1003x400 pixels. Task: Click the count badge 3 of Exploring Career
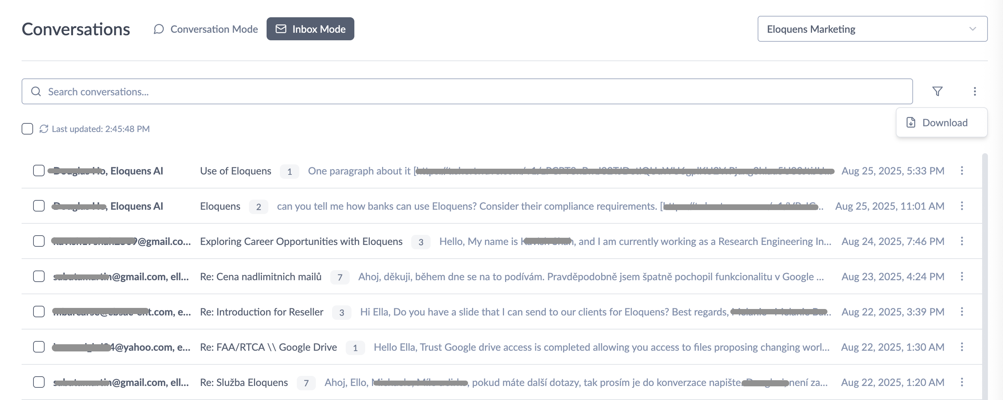[421, 242]
